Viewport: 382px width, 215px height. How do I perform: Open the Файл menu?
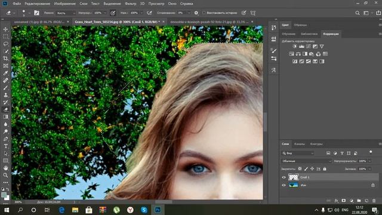[17, 4]
